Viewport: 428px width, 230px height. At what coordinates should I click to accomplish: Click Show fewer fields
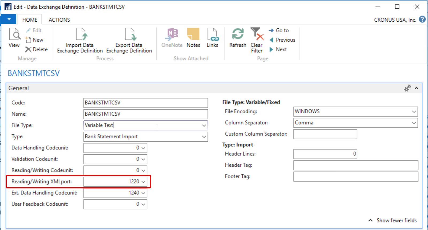coord(392,220)
